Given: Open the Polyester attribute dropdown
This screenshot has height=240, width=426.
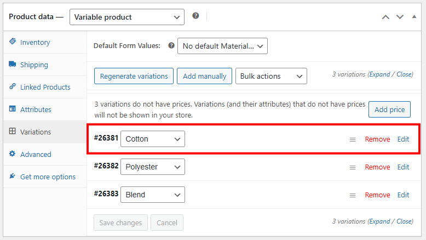Looking at the screenshot, I should (153, 167).
